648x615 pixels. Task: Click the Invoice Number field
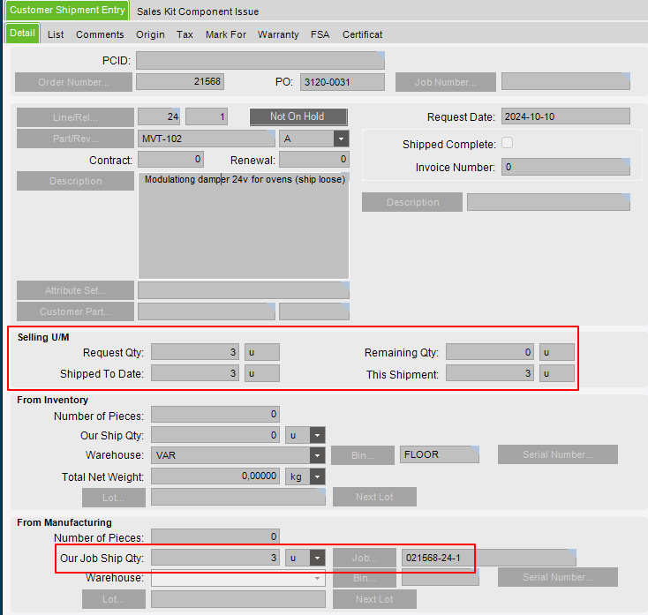(566, 167)
